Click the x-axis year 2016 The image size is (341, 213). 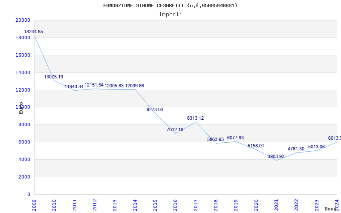[x=175, y=205]
